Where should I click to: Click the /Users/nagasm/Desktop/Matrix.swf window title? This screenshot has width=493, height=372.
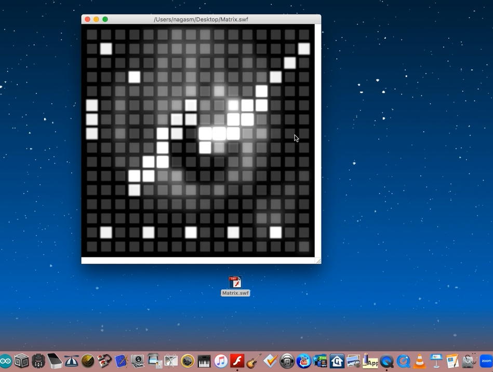pos(201,20)
